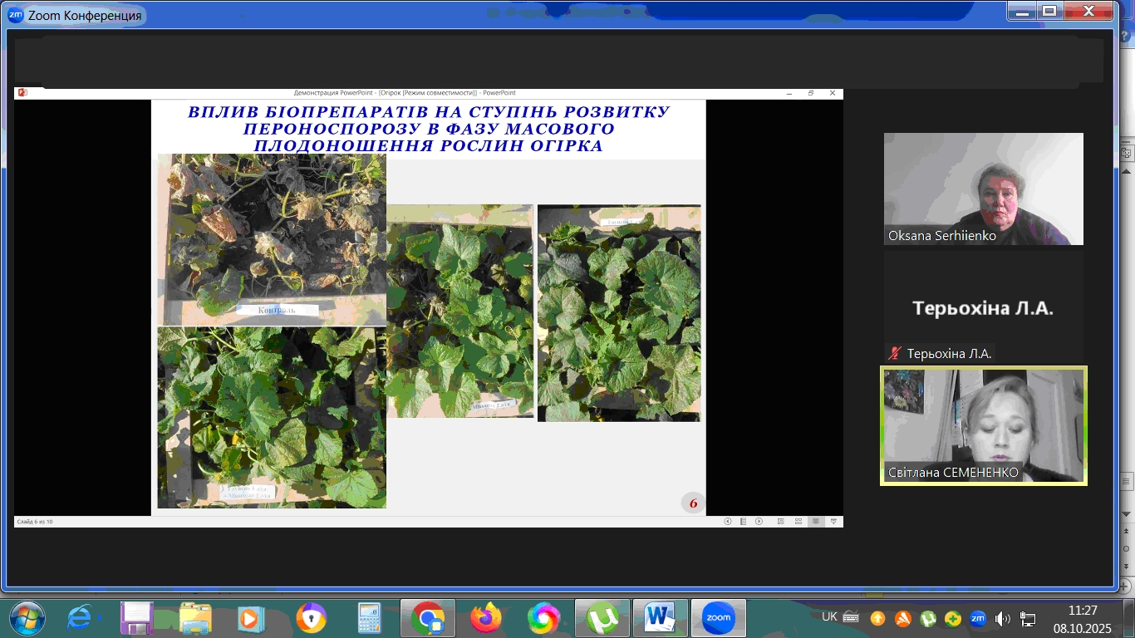Screen dimensions: 1135x638
Task: Click the UK language indicator in tray
Action: point(829,617)
